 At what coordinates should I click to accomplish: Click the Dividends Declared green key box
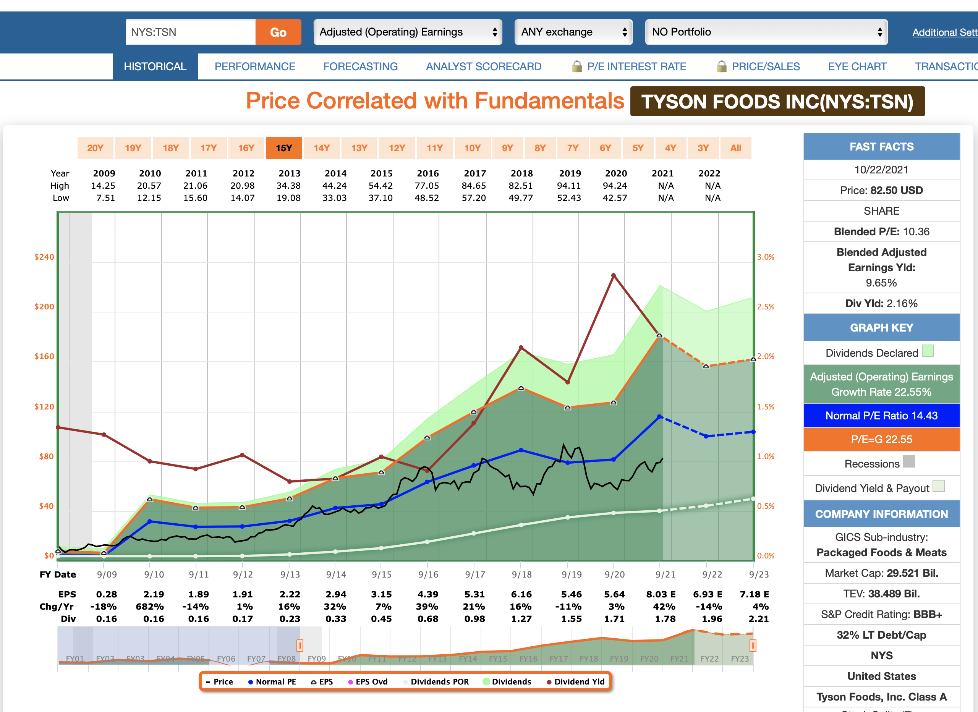[928, 351]
